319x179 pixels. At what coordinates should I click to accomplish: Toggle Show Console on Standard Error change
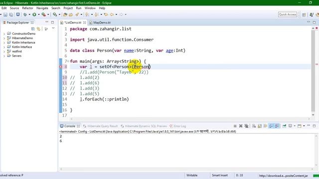(x=277, y=126)
